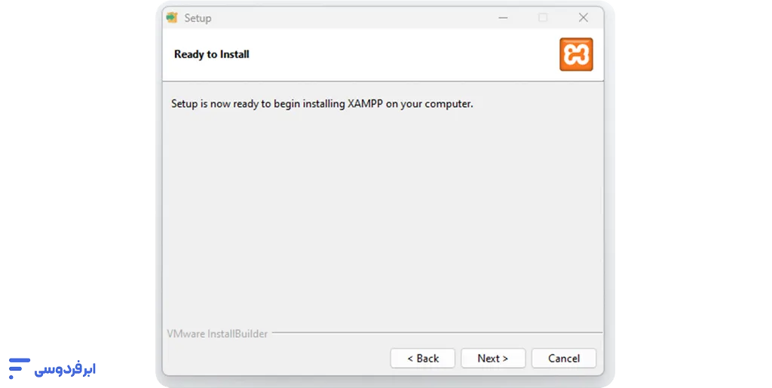Click the word XAMPP in the message

point(365,104)
